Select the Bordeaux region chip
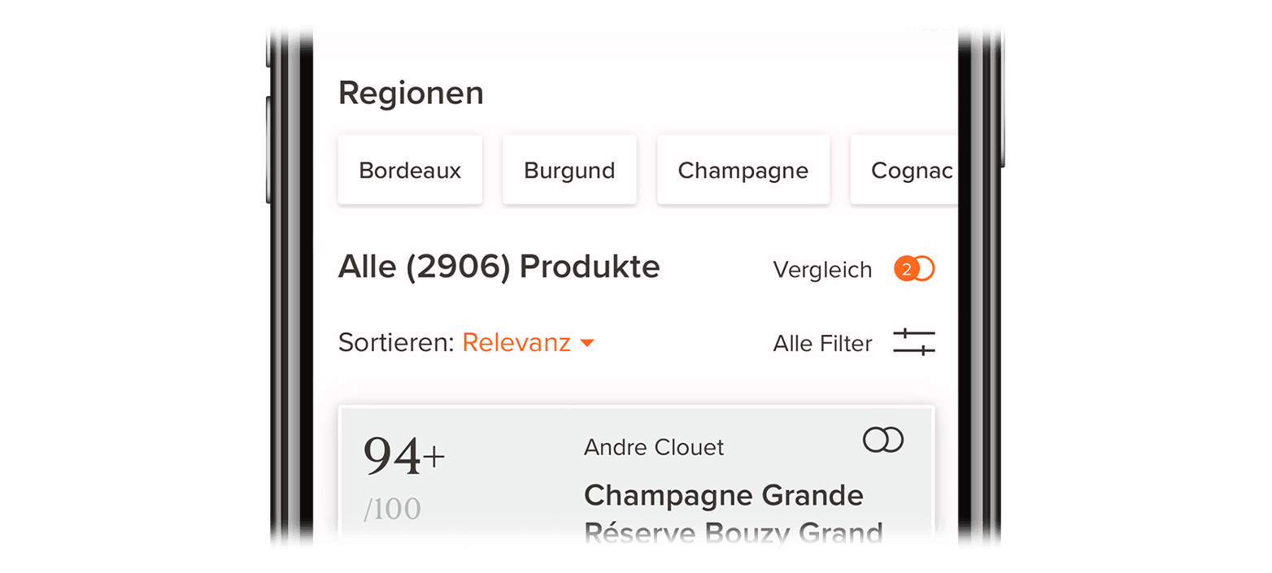The image size is (1272, 573). 410,170
